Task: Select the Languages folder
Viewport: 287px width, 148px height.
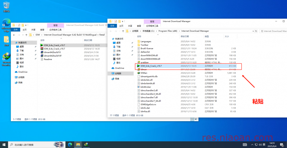Action: point(146,41)
